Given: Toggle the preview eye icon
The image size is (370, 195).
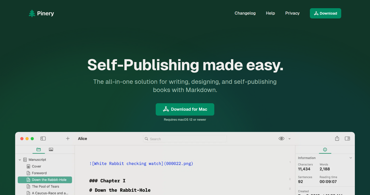Looking at the screenshot, I should [282, 139].
